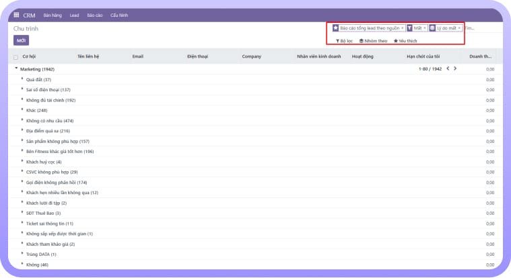Toggle the select-all checkbox in table header
This screenshot has width=511, height=278.
[16, 57]
